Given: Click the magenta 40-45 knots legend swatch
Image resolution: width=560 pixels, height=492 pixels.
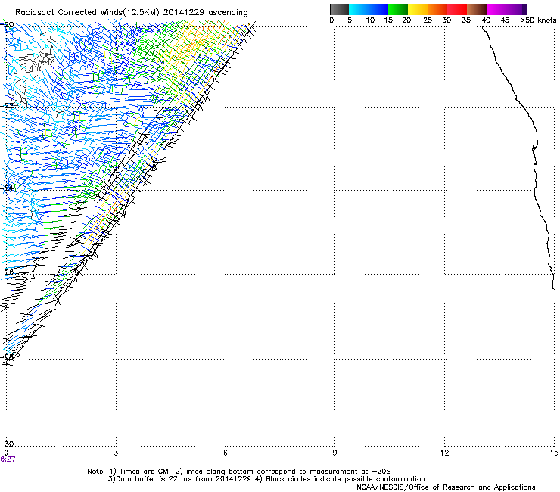Looking at the screenshot, I should (x=496, y=9).
